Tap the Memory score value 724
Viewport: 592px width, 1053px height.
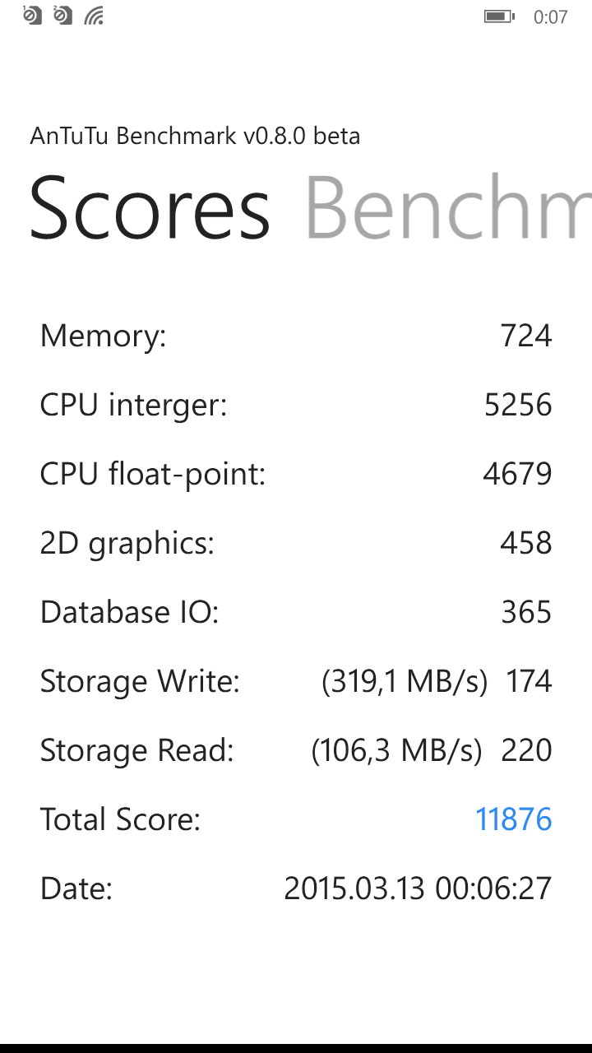tap(525, 336)
